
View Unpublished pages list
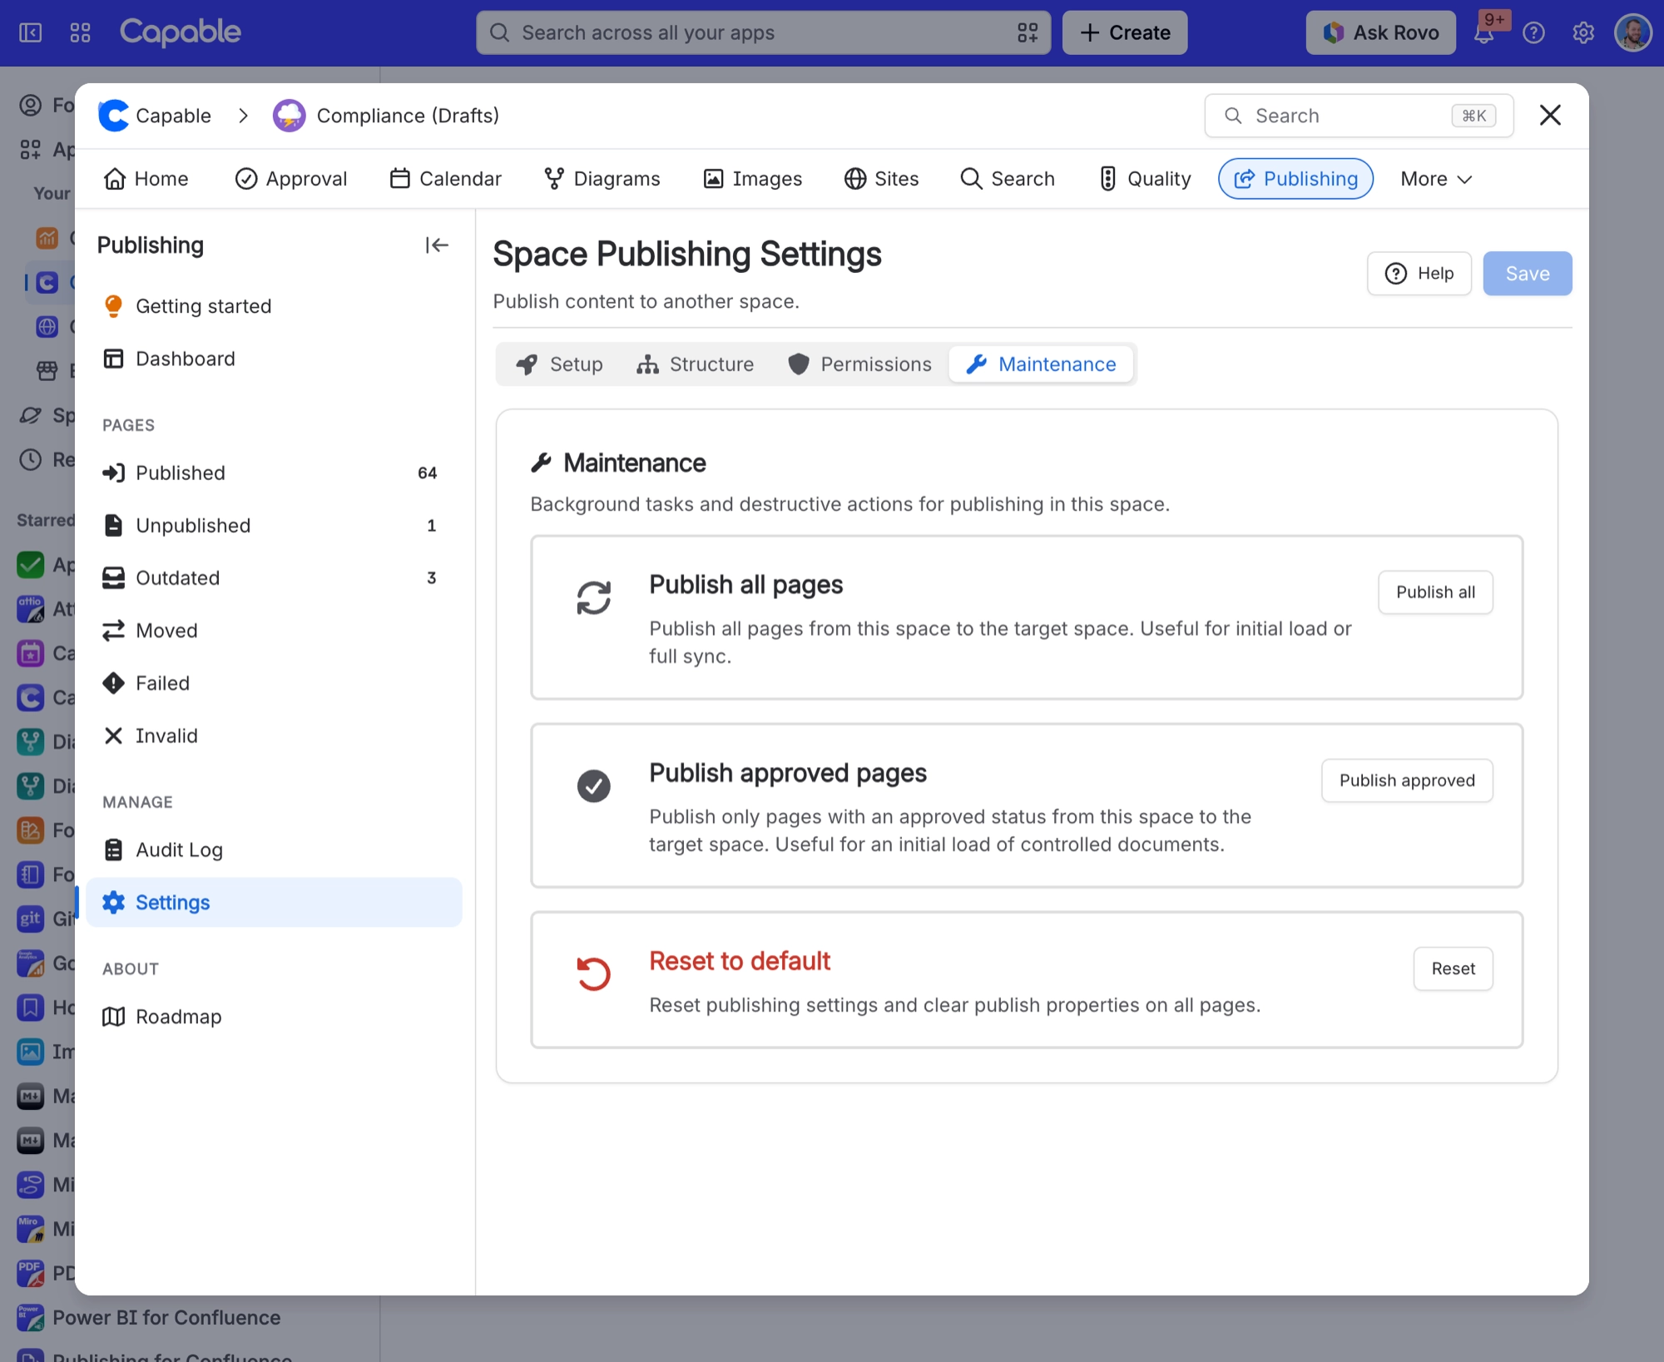pyautogui.click(x=274, y=525)
